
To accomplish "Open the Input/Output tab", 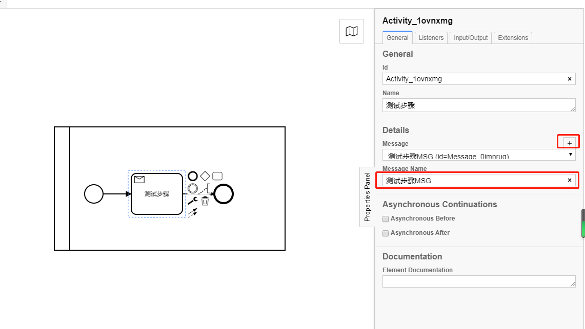I will tap(471, 37).
